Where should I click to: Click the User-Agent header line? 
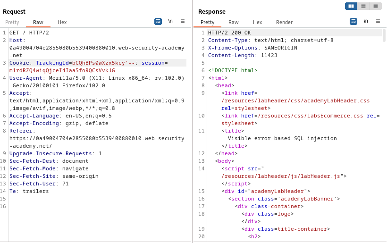(97, 82)
